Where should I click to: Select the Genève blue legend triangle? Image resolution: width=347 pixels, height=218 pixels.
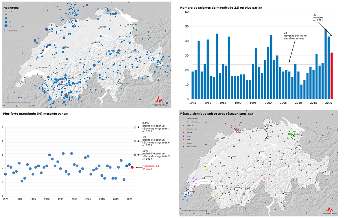(183, 133)
